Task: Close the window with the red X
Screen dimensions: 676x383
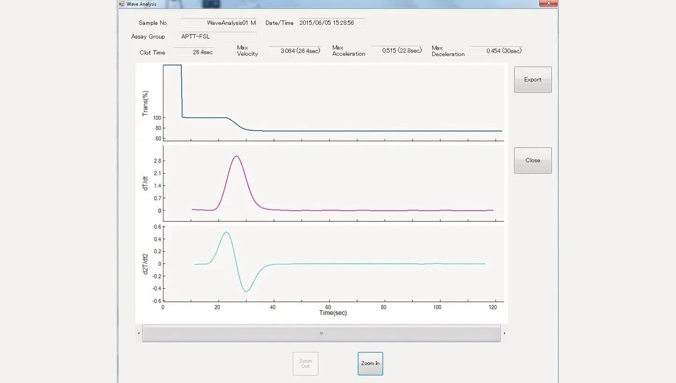Action: click(x=548, y=3)
